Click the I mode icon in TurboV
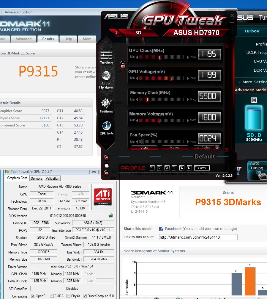 [x=254, y=100]
